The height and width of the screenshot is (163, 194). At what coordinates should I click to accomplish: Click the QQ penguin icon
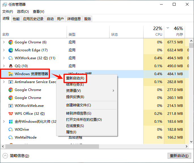coord(11,66)
